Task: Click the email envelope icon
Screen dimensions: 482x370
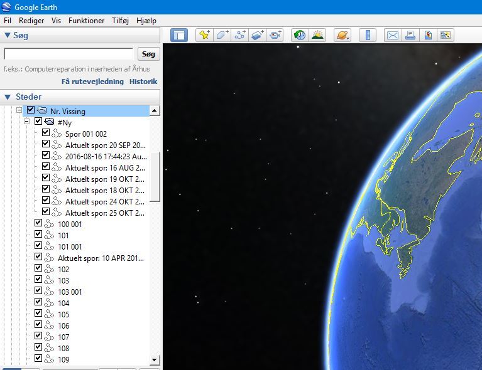Action: click(x=393, y=35)
